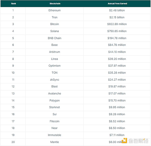Click rank number 3 in Bitcoin row
The width and height of the screenshot is (151, 146).
pos(13,24)
